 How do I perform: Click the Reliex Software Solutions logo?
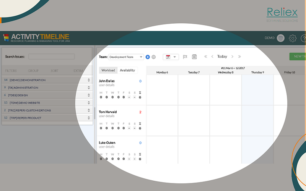coord(282,15)
